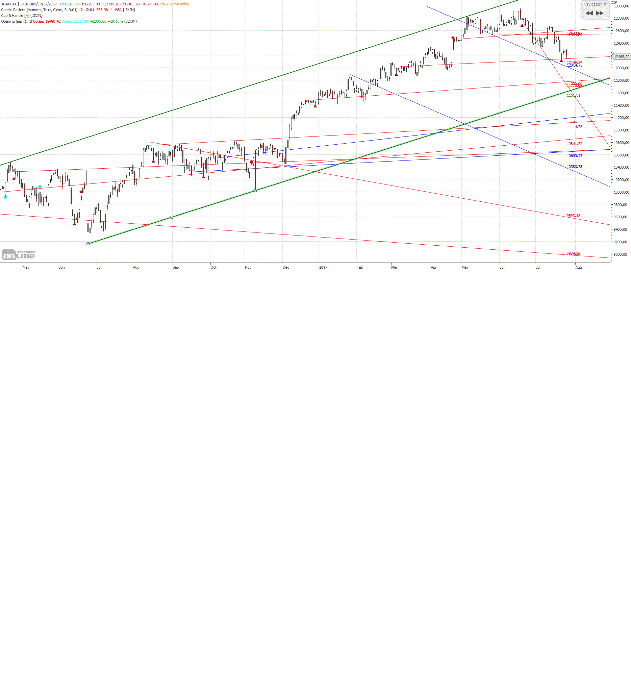
Task: Click the green trendline value 11617.1
Action: pyautogui.click(x=574, y=95)
